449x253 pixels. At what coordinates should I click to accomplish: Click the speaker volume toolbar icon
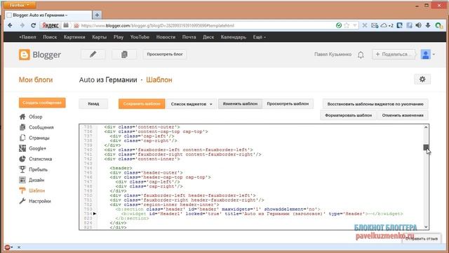[x=418, y=25]
